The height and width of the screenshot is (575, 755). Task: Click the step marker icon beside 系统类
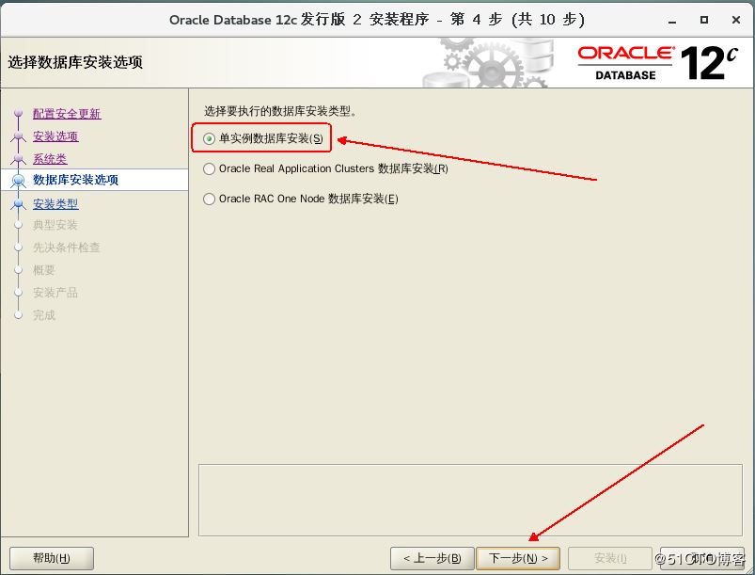coord(18,160)
